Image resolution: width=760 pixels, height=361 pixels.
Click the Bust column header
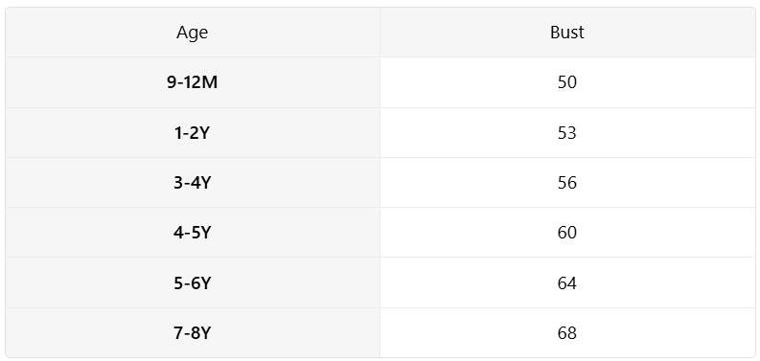(567, 33)
